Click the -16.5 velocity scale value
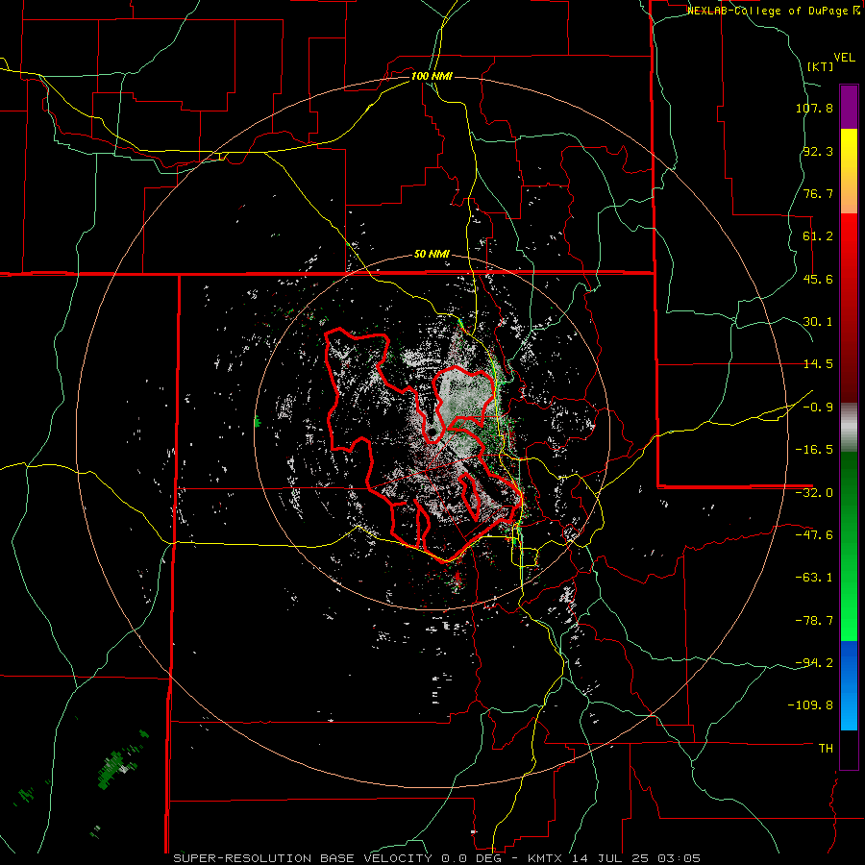The height and width of the screenshot is (865, 865). 814,450
